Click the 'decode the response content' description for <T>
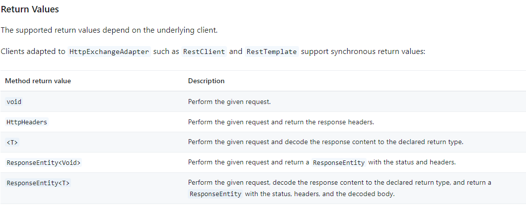The height and width of the screenshot is (206, 526). (325, 142)
